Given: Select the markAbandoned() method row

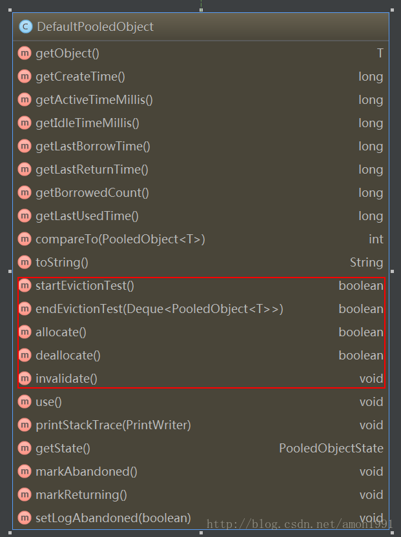Looking at the screenshot, I should click(201, 471).
